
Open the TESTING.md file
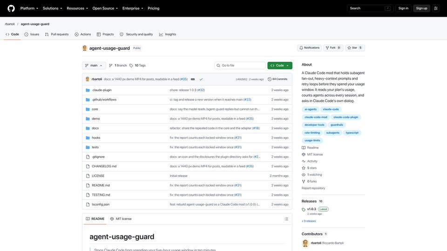pyautogui.click(x=101, y=195)
